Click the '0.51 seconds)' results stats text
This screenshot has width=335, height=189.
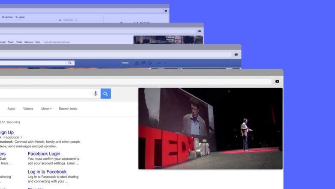[x=10, y=122]
